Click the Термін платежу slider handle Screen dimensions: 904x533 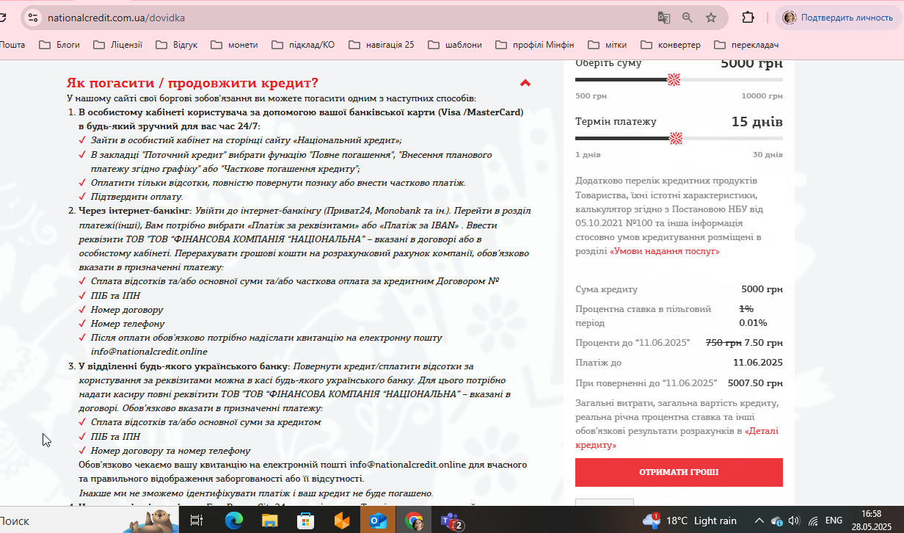pos(677,138)
